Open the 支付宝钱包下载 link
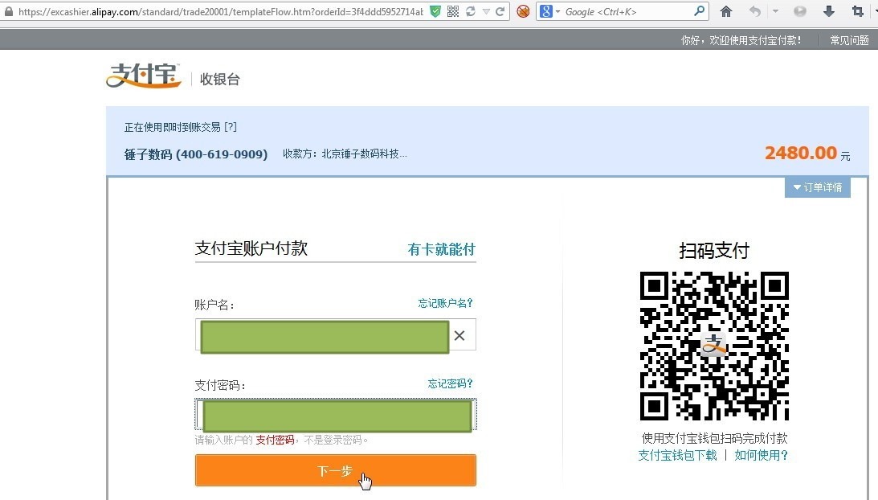Image resolution: width=878 pixels, height=500 pixels. (677, 455)
